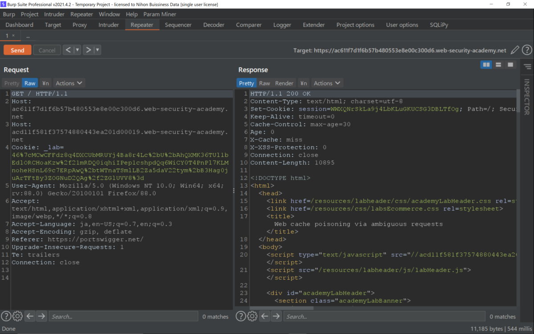Add a new Repeater tab with ellipsis
Viewport: 534px width, 334px height.
tap(28, 36)
